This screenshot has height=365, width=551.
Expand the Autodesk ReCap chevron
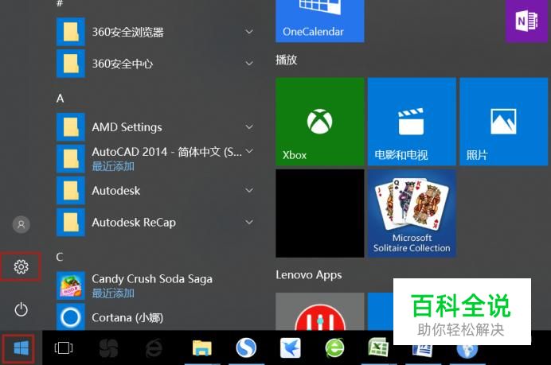pyautogui.click(x=249, y=222)
